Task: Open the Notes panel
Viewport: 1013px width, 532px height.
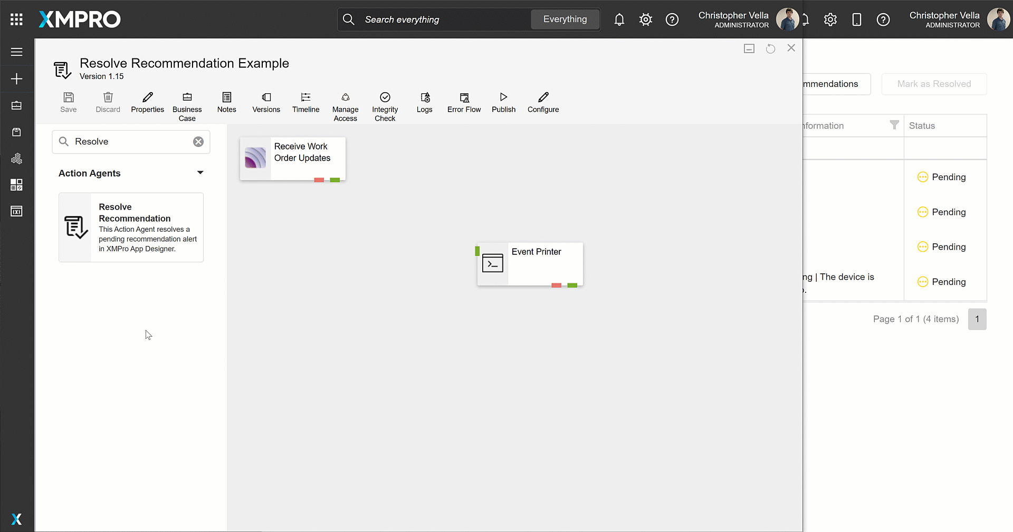Action: [x=226, y=102]
